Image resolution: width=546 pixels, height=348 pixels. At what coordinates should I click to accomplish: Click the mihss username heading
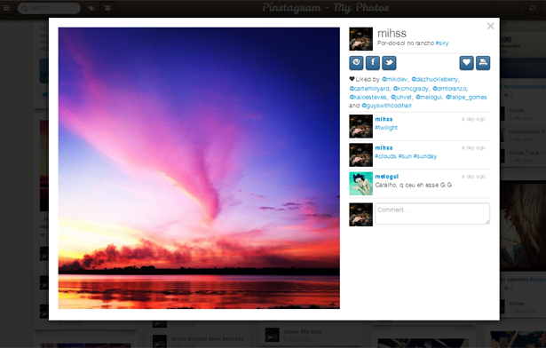click(392, 33)
